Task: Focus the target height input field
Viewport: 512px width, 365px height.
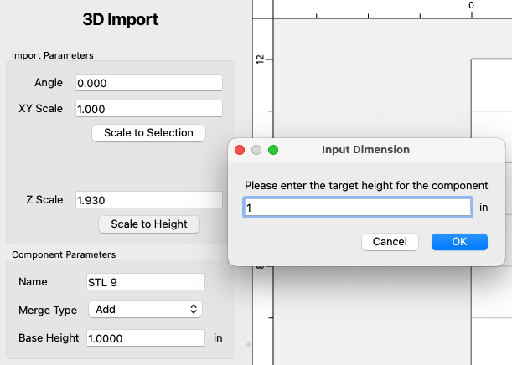Action: [x=357, y=208]
